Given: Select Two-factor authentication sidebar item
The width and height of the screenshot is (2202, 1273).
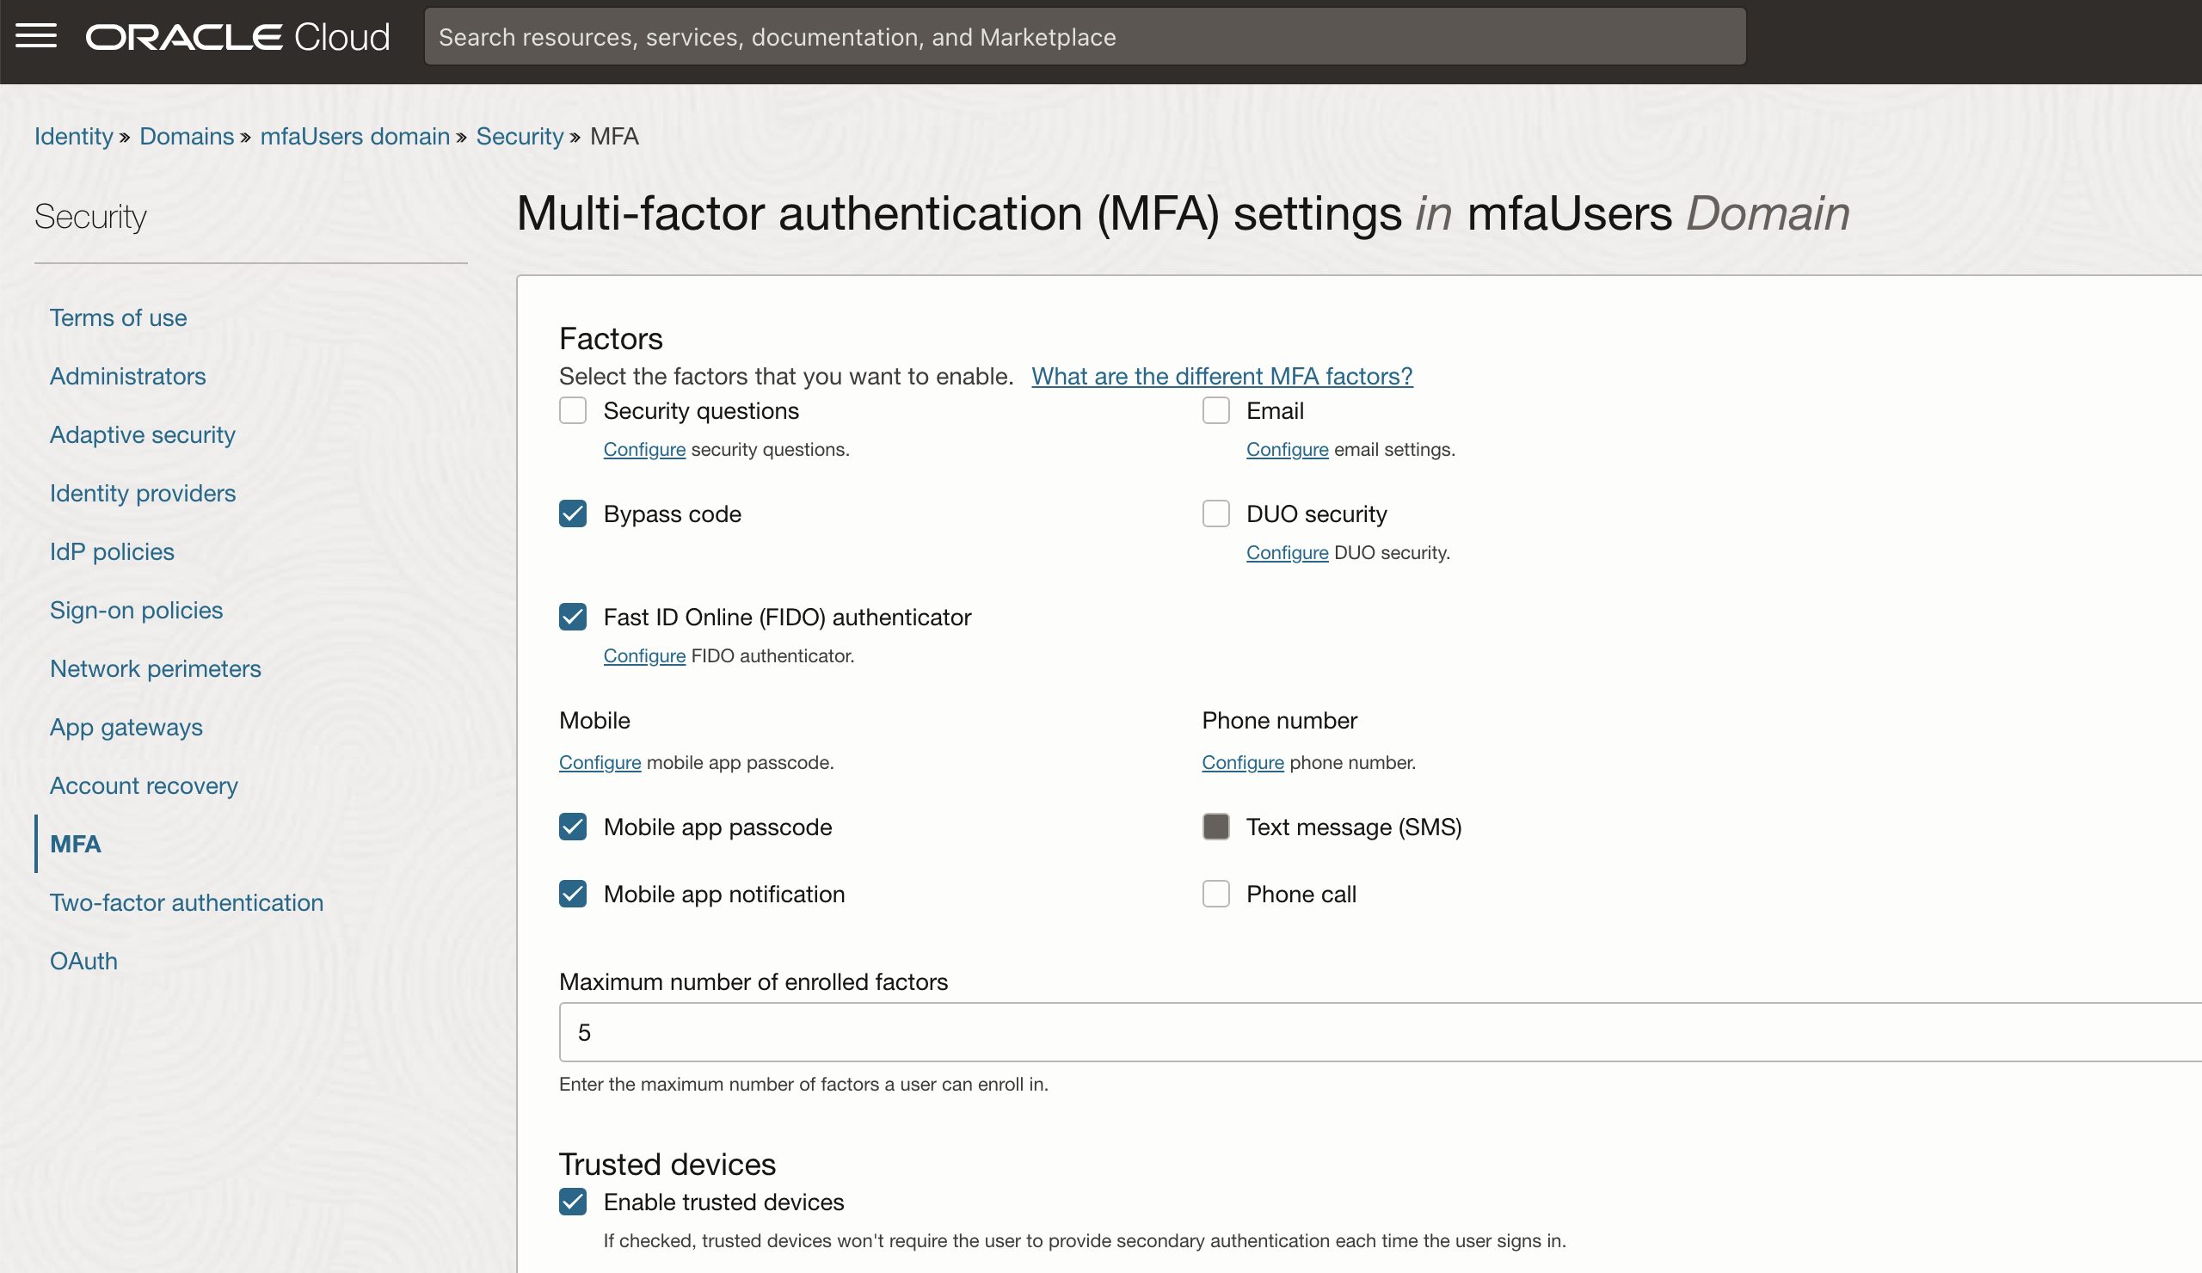Looking at the screenshot, I should coord(186,902).
